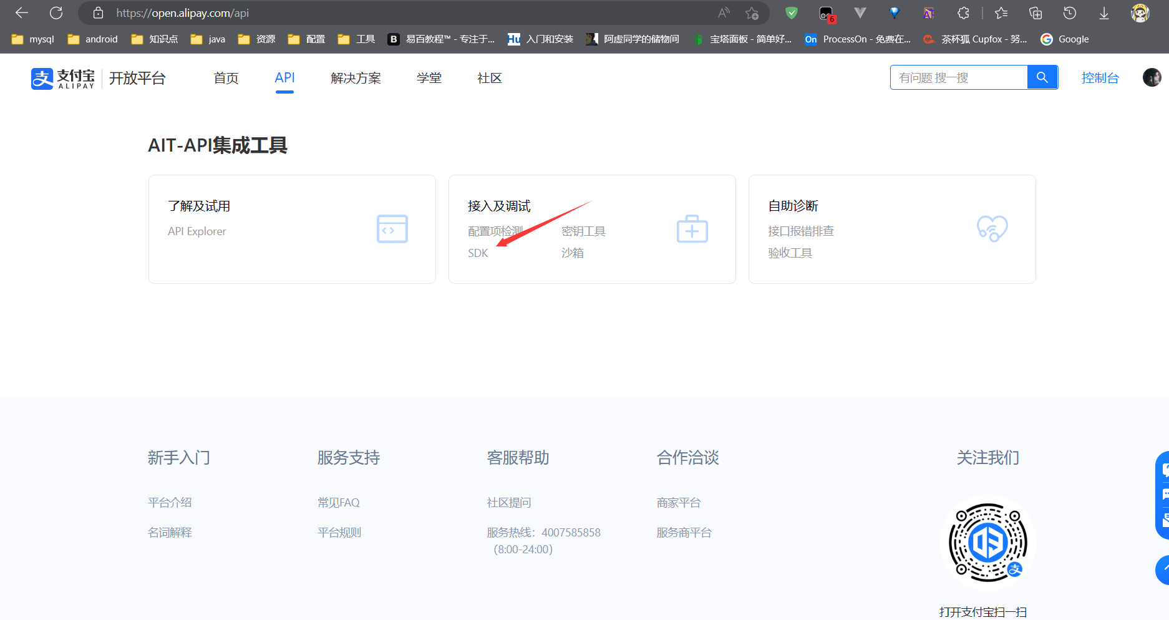Open the 阿虚同学的储物间 bookmark

coord(633,39)
